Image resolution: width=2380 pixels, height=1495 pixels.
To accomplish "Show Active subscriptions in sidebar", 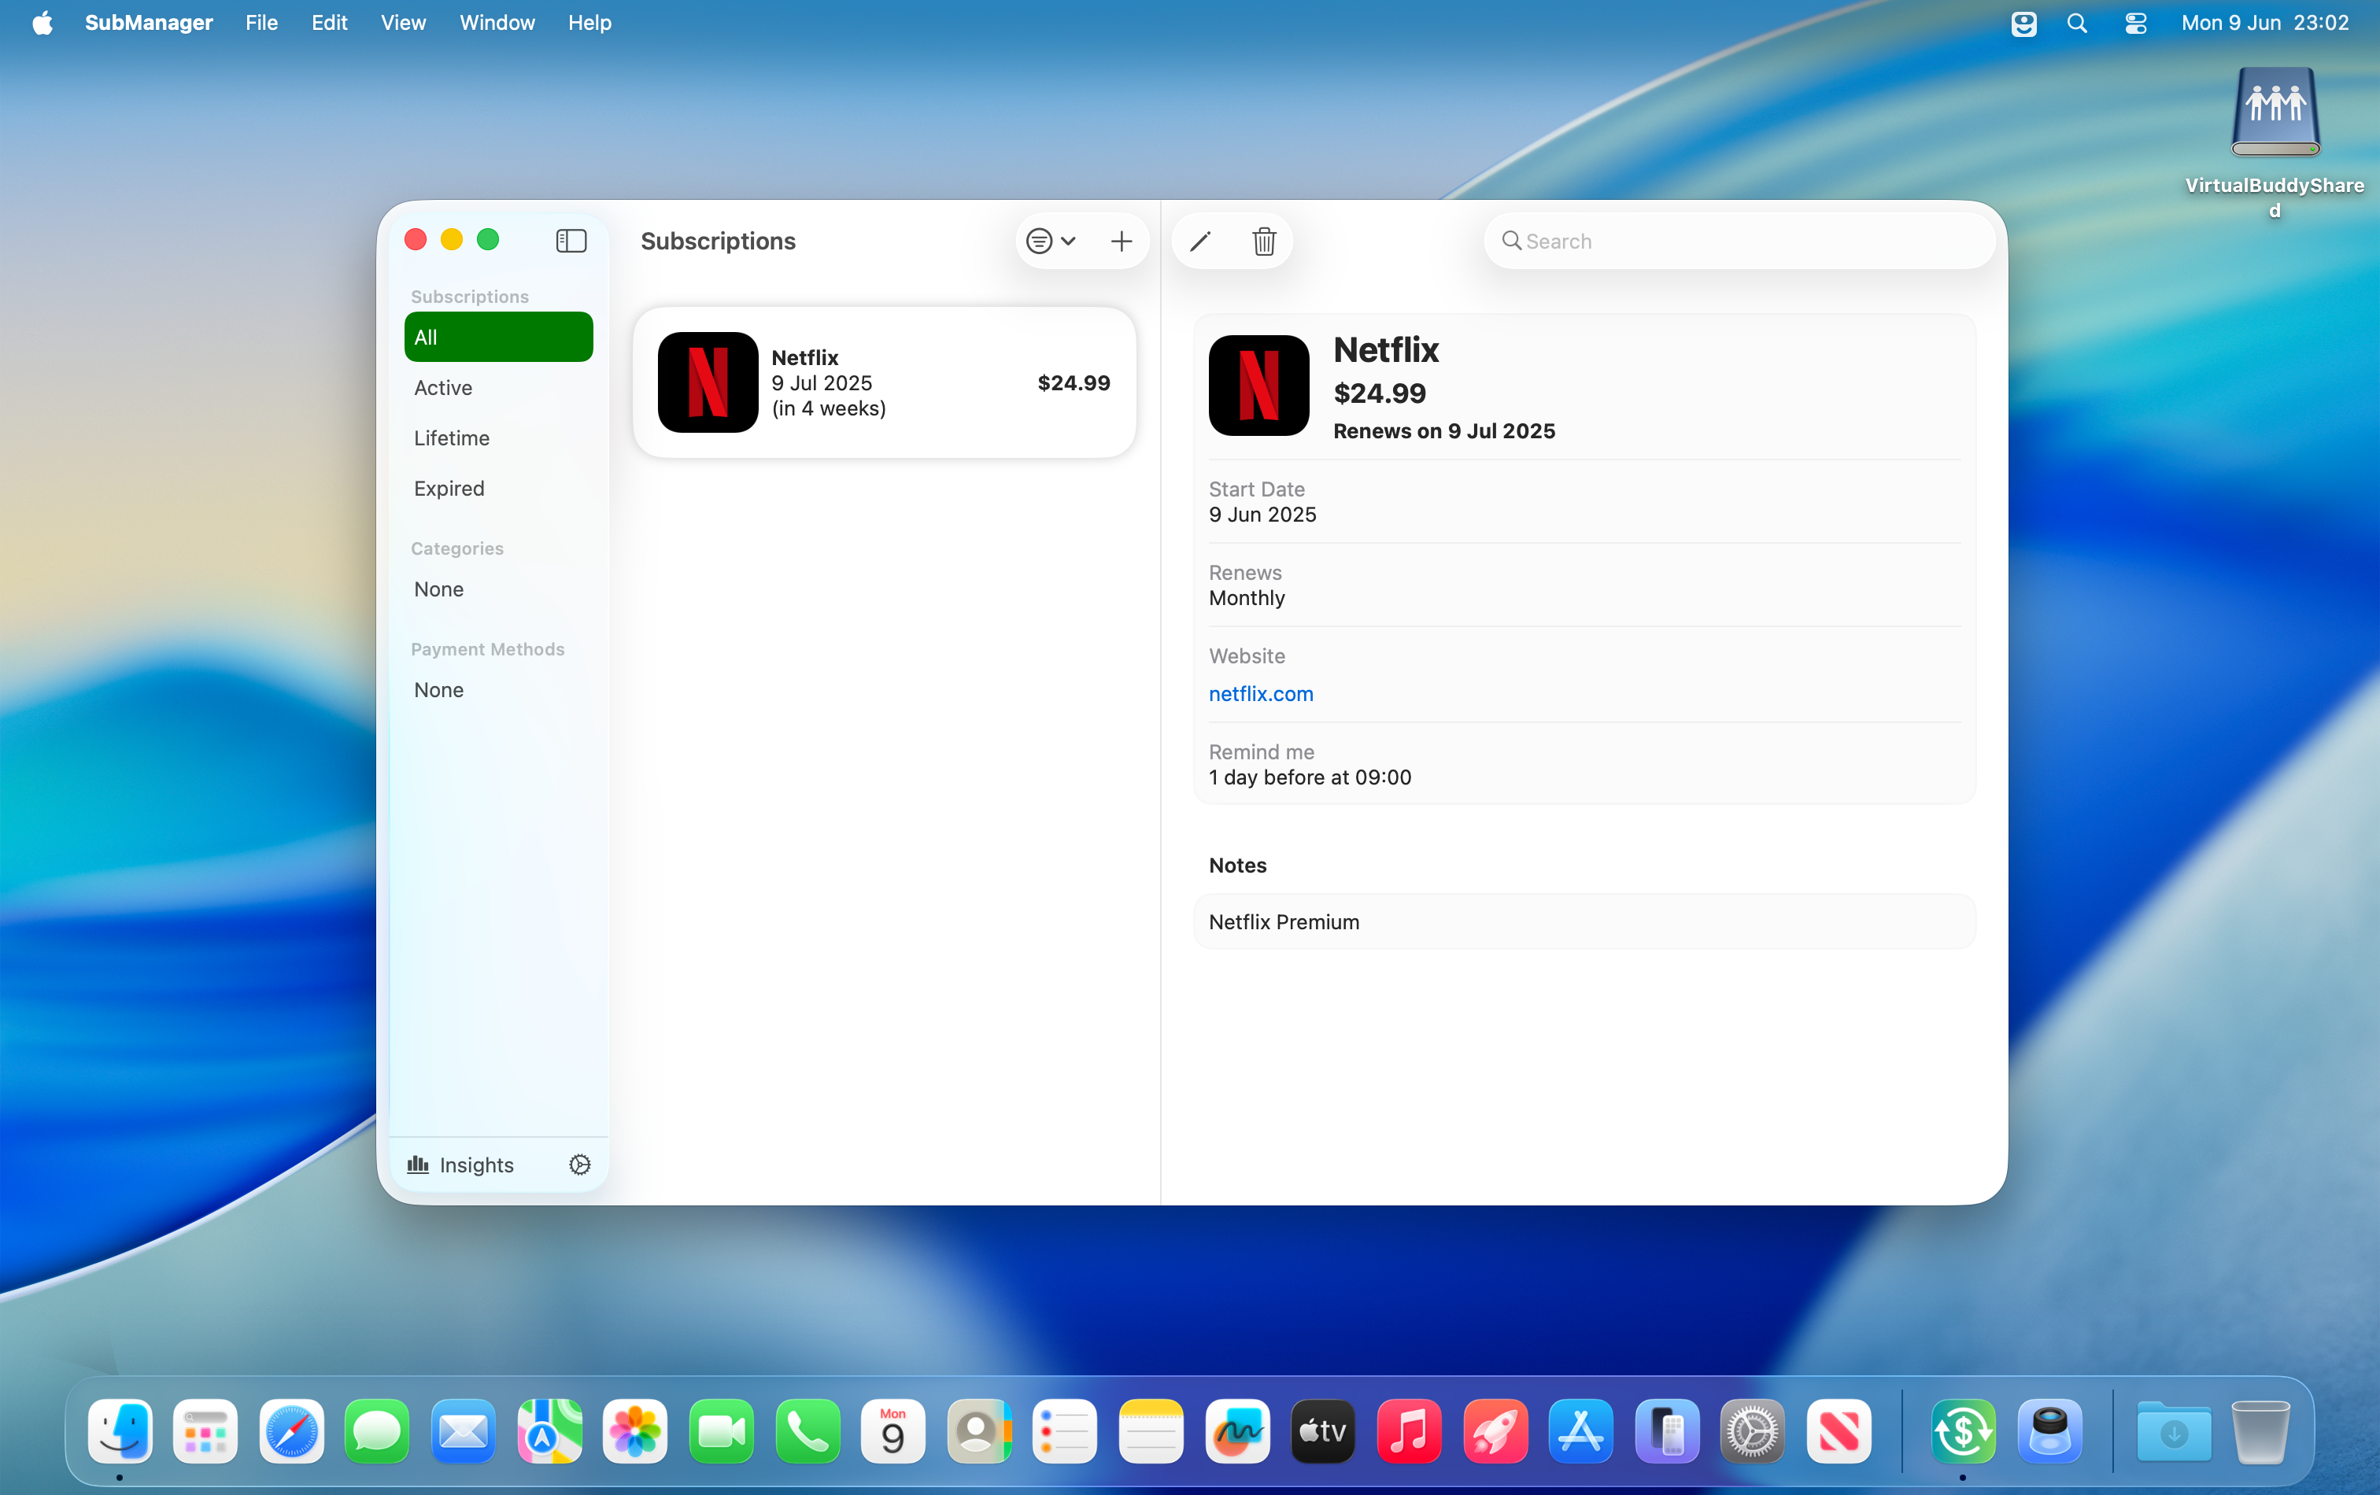I will coord(498,387).
